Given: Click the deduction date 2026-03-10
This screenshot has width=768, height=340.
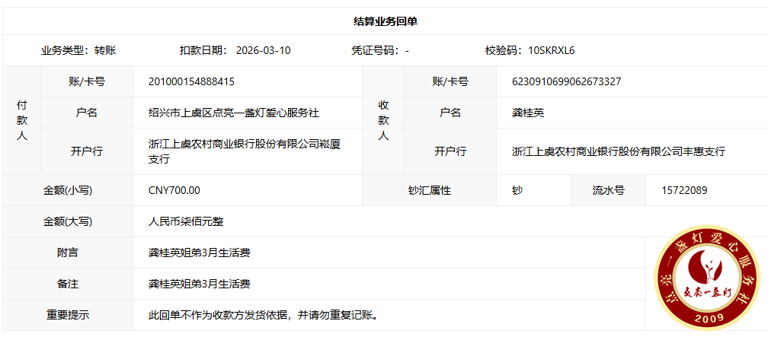Looking at the screenshot, I should 263,51.
